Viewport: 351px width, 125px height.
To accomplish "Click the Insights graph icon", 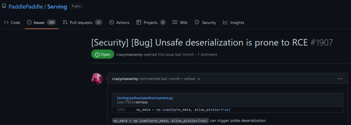I will pyautogui.click(x=226, y=22).
